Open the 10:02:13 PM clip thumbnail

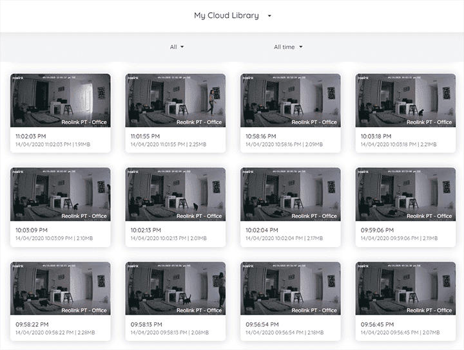pyautogui.click(x=175, y=194)
